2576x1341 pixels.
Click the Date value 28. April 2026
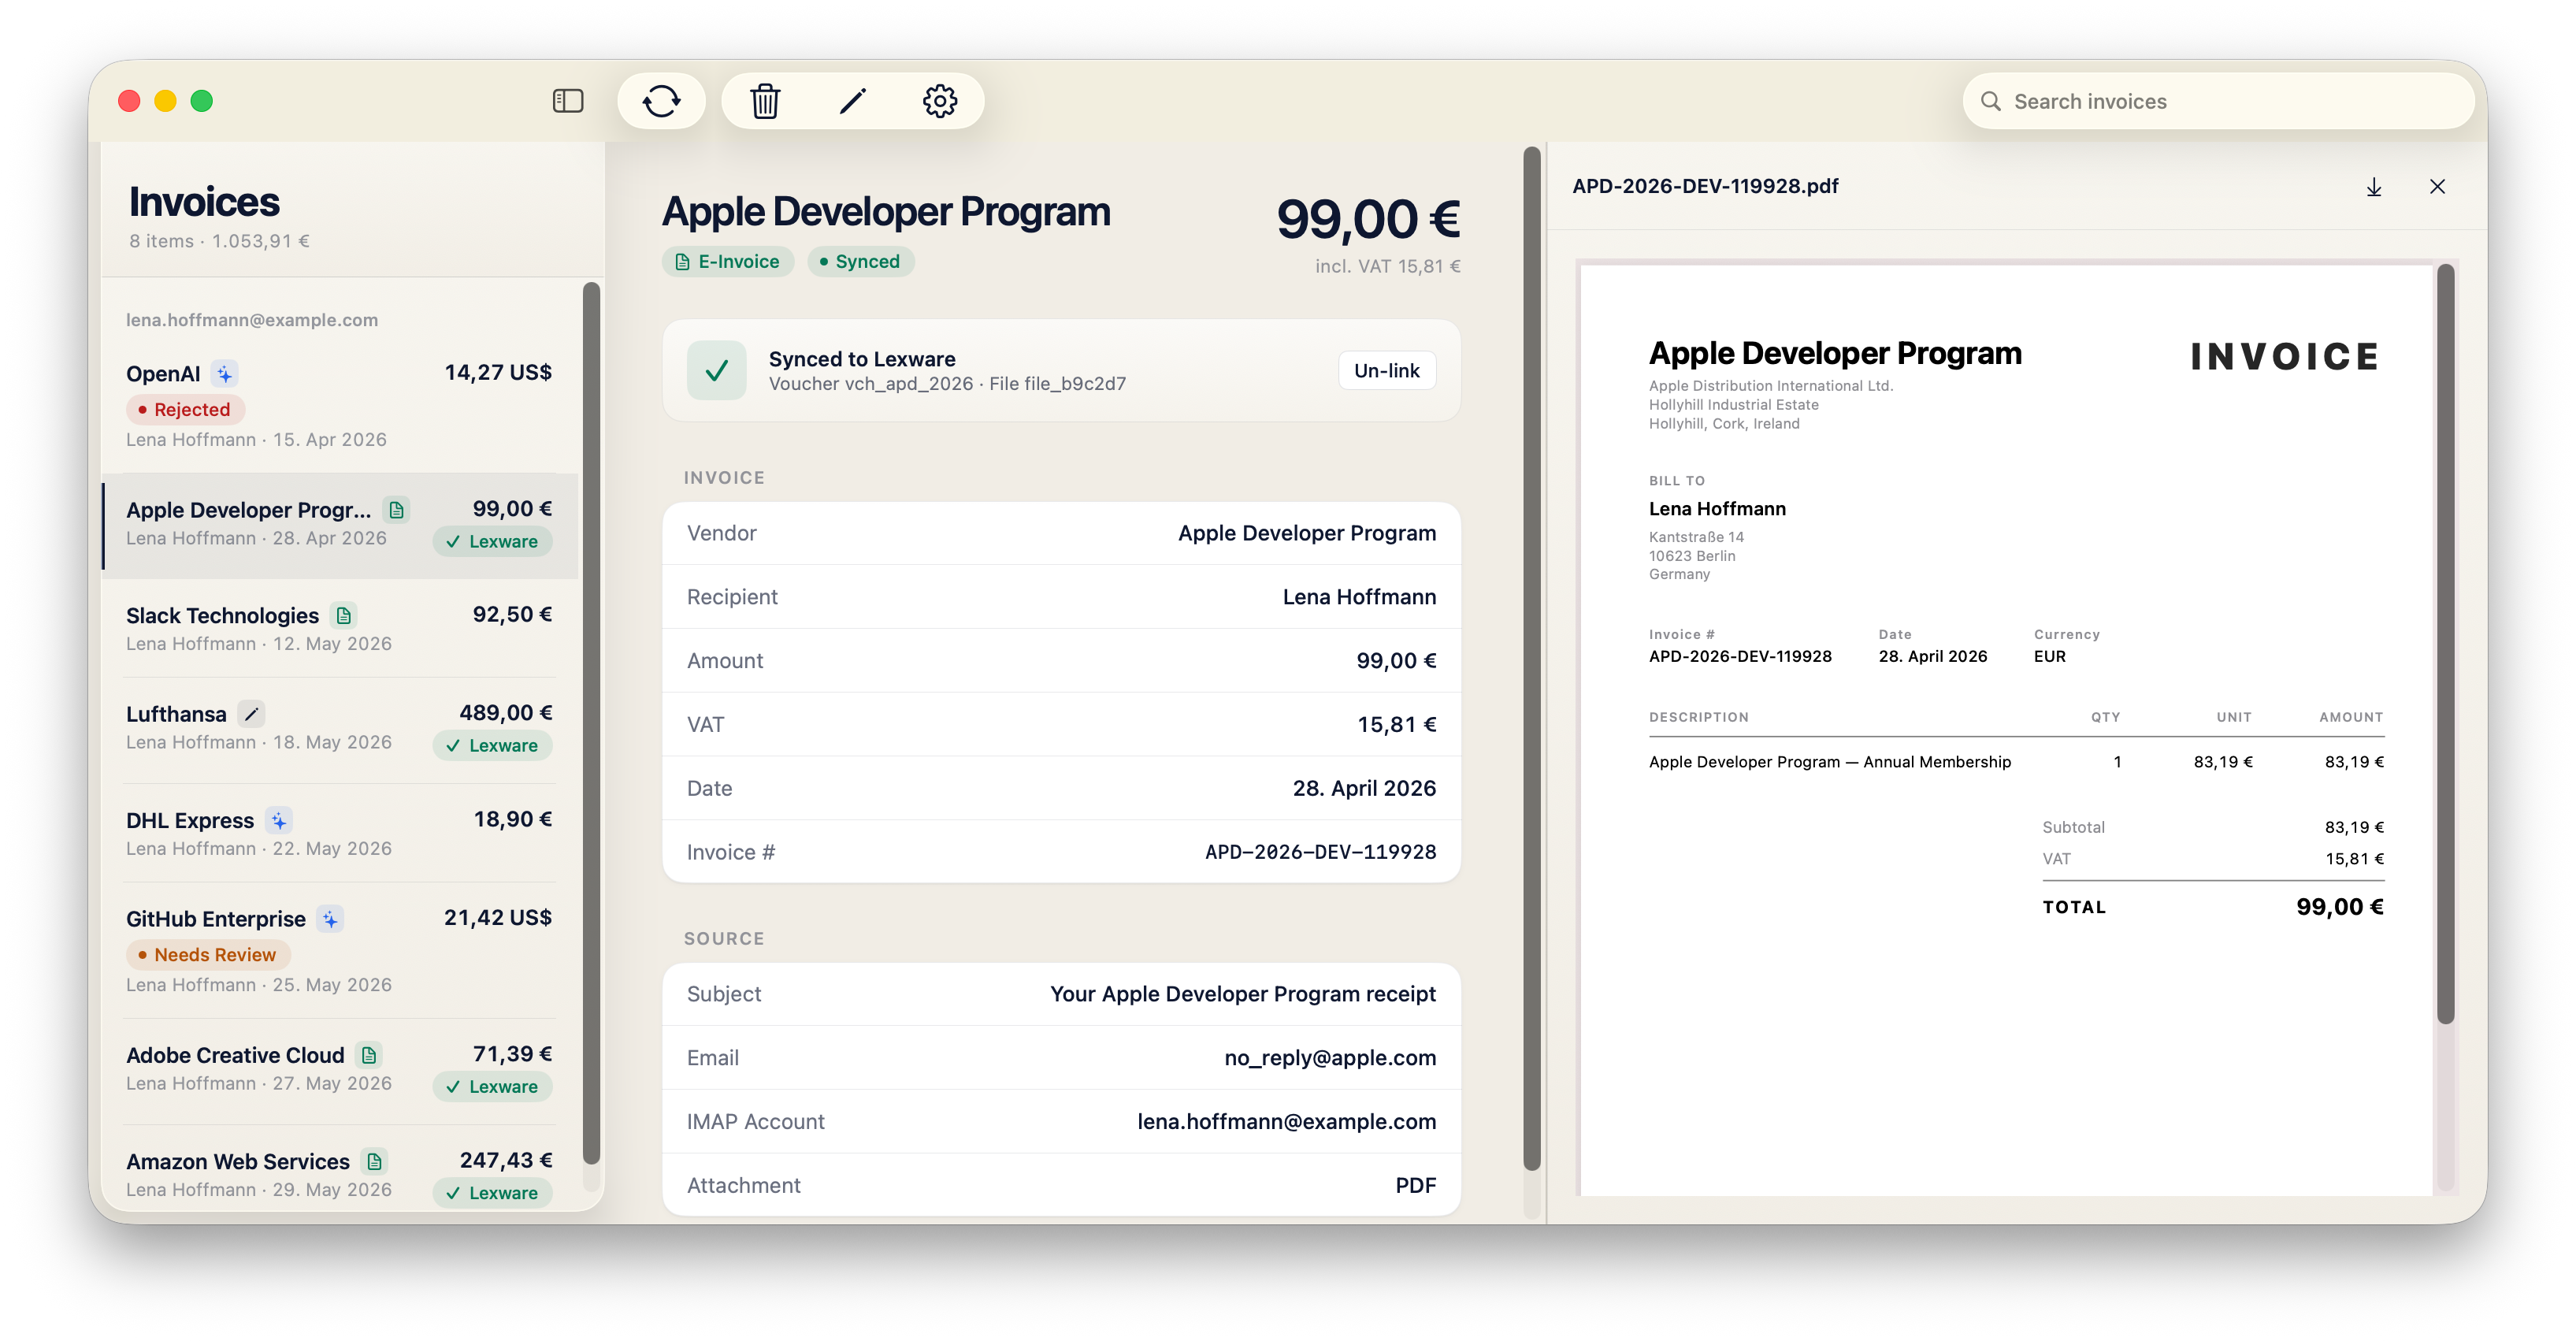1364,788
